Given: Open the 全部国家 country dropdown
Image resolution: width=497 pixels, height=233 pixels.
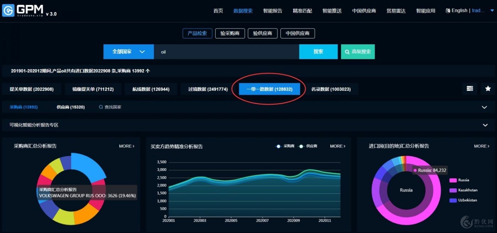Looking at the screenshot, I should click(x=129, y=52).
